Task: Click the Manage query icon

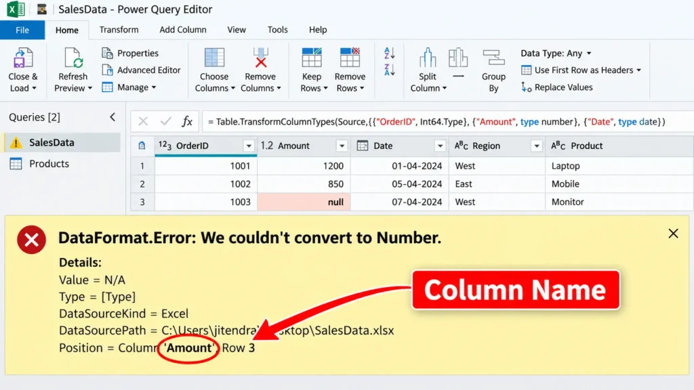Action: [108, 87]
